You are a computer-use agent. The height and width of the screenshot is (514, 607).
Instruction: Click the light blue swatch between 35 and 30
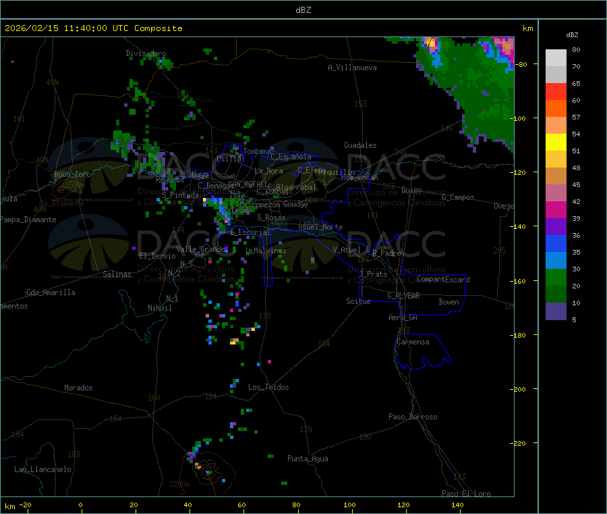556,261
